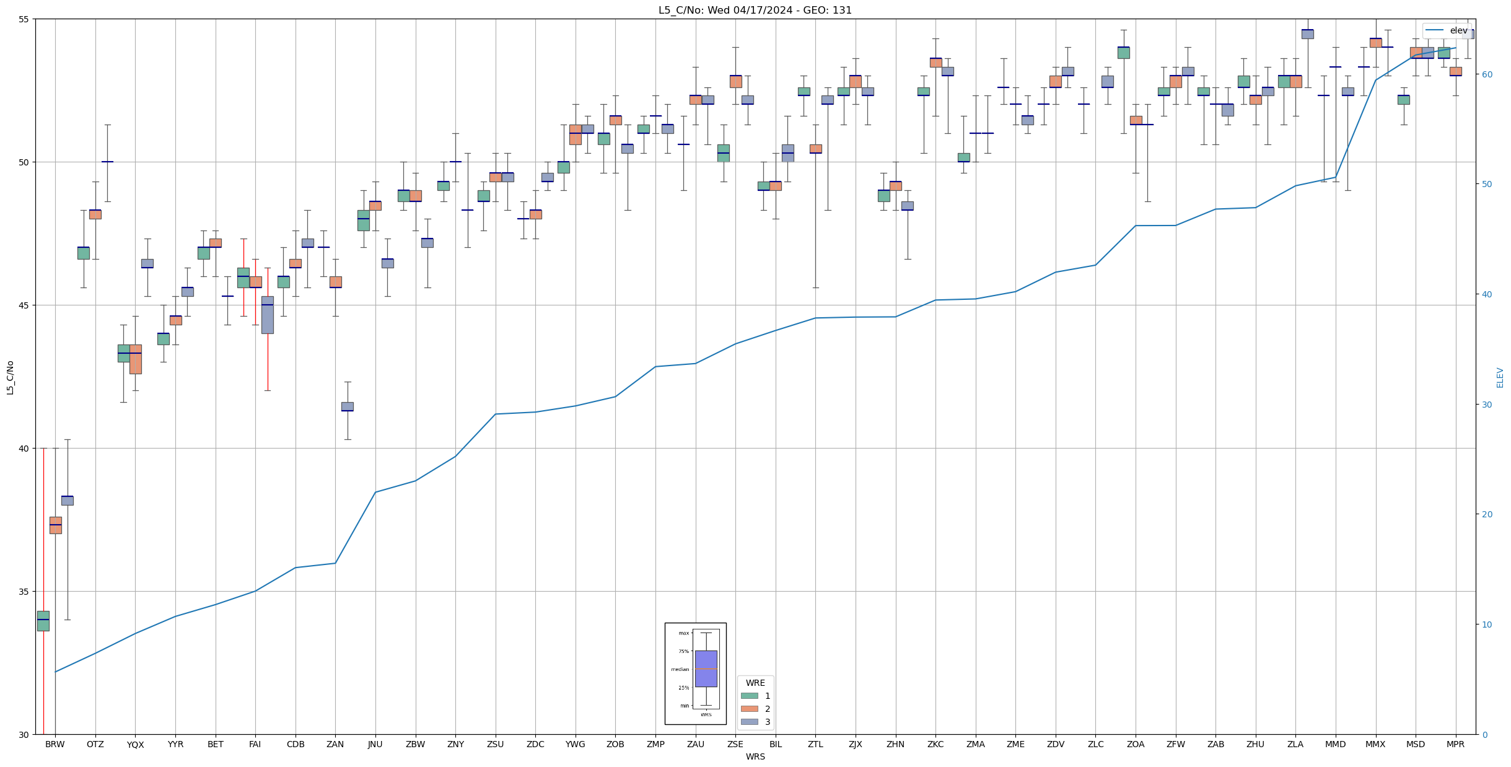This screenshot has width=1511, height=767.
Task: Click the right axis tick value 60
Action: point(1486,74)
